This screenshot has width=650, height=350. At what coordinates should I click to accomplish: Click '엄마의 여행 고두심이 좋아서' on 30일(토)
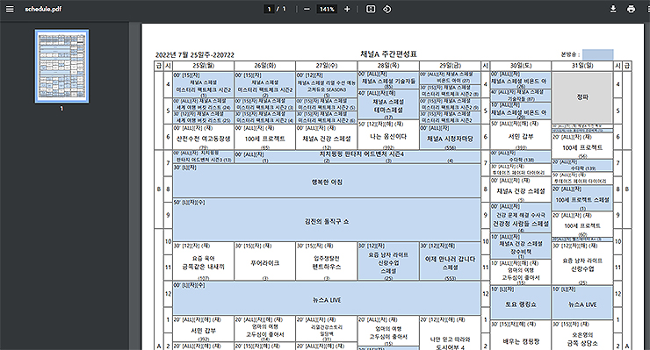[521, 272]
